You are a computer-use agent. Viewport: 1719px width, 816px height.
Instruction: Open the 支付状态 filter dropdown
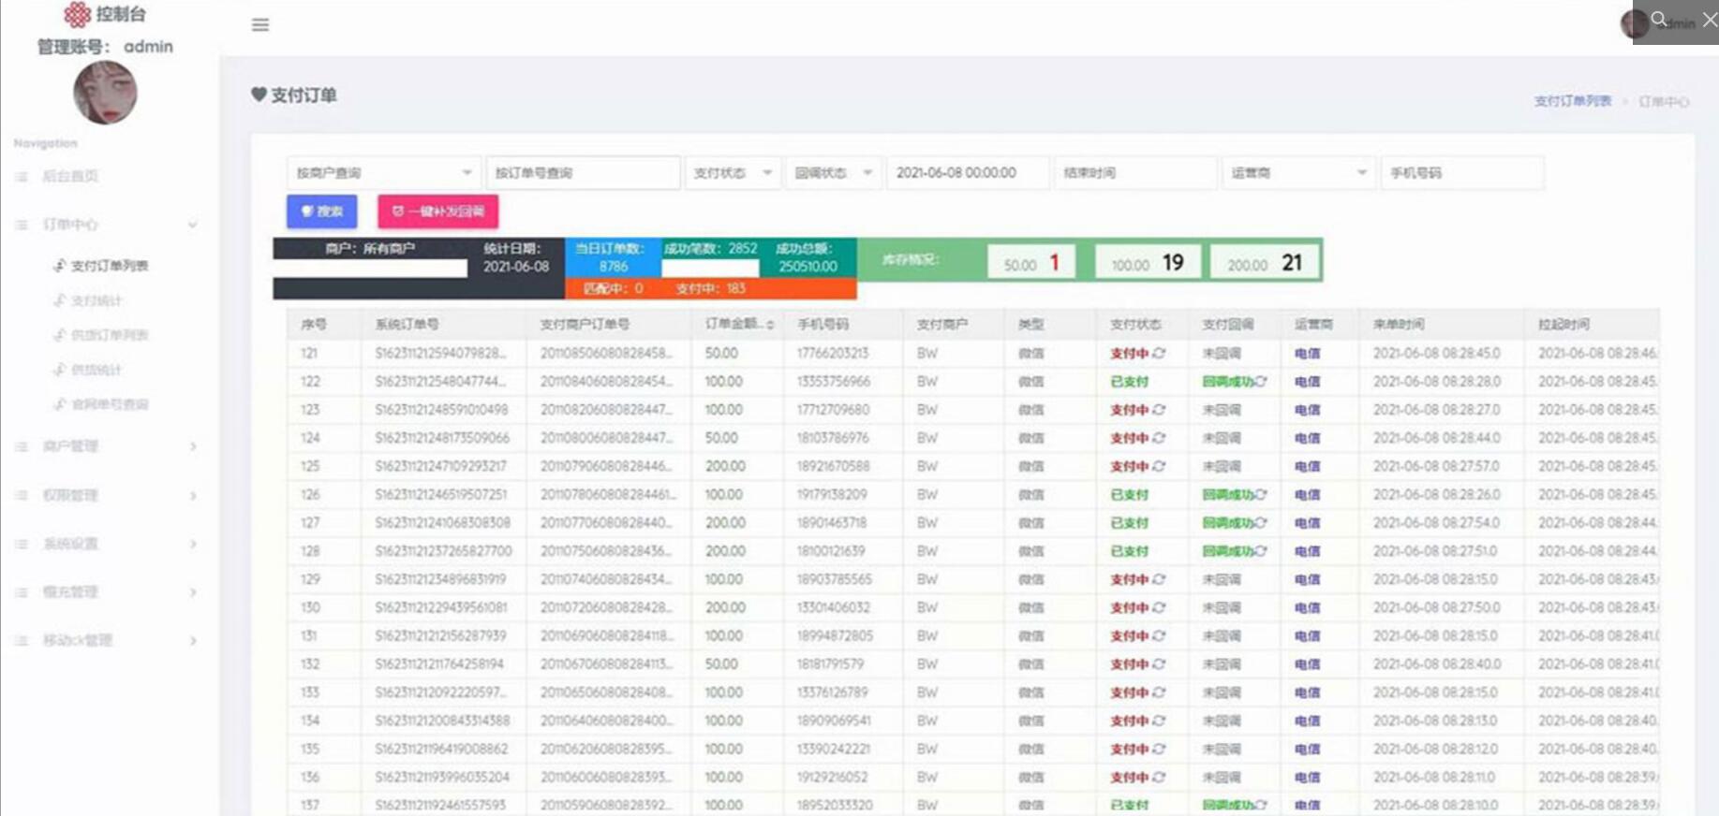point(733,172)
